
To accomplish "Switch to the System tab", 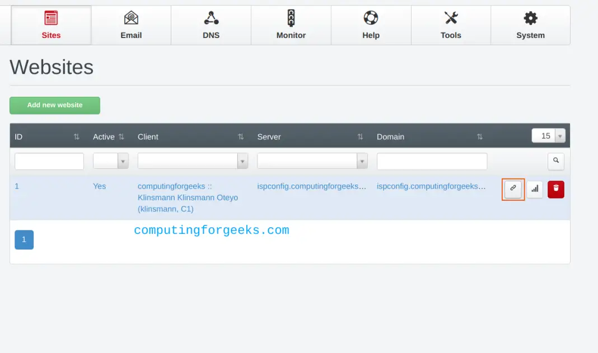I will coord(530,25).
